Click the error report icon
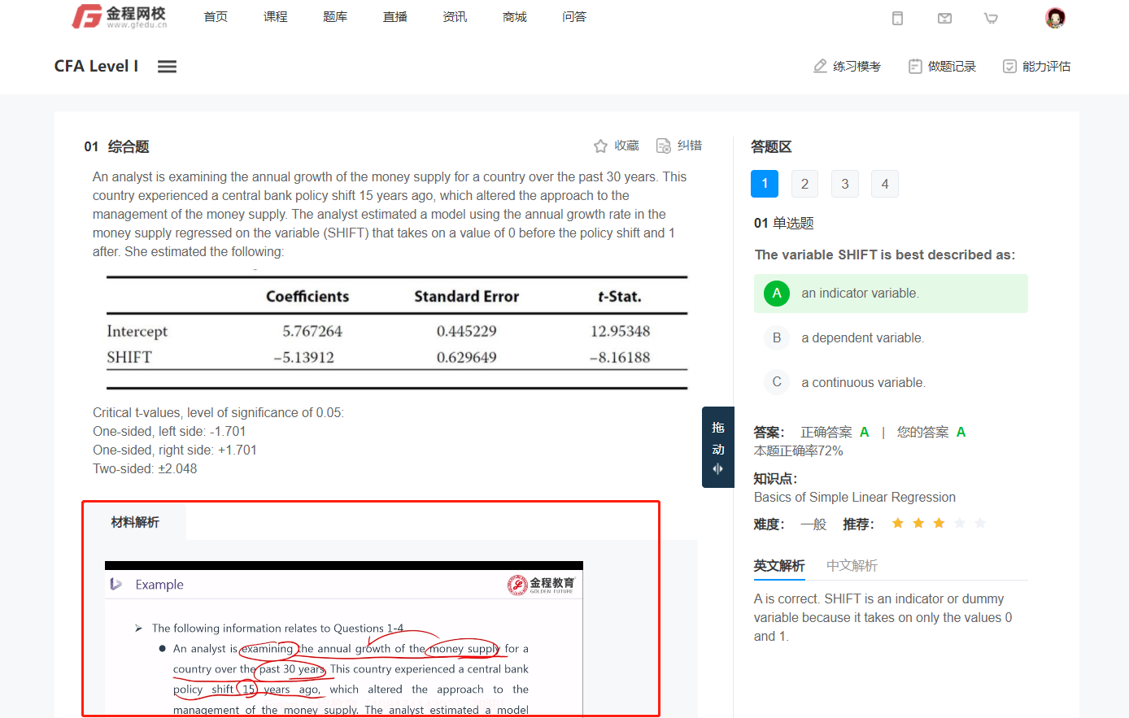The height and width of the screenshot is (718, 1129). [x=664, y=146]
